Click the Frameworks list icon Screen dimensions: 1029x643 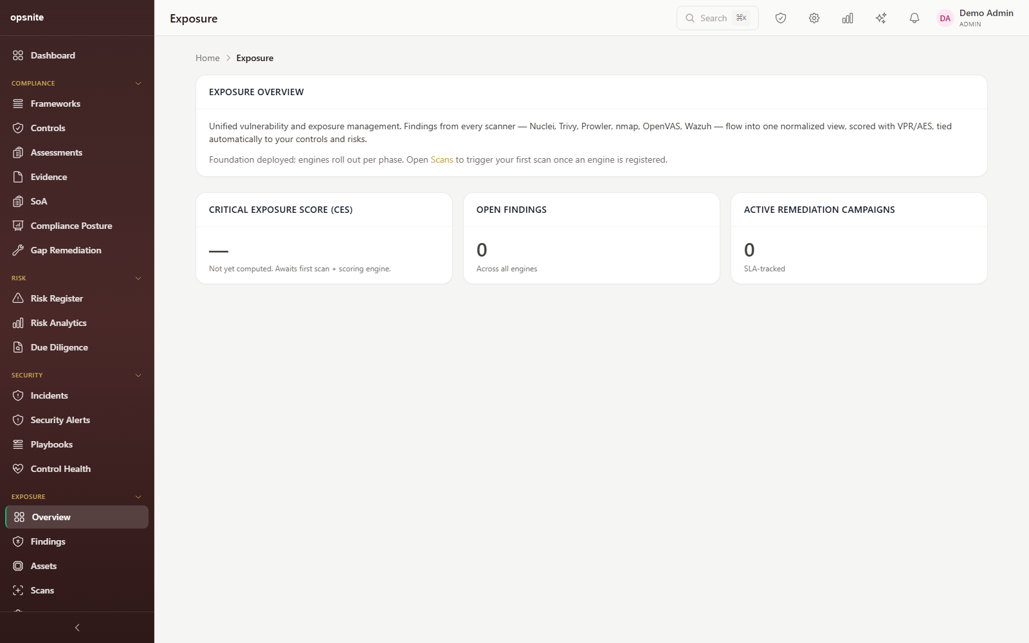coord(18,104)
